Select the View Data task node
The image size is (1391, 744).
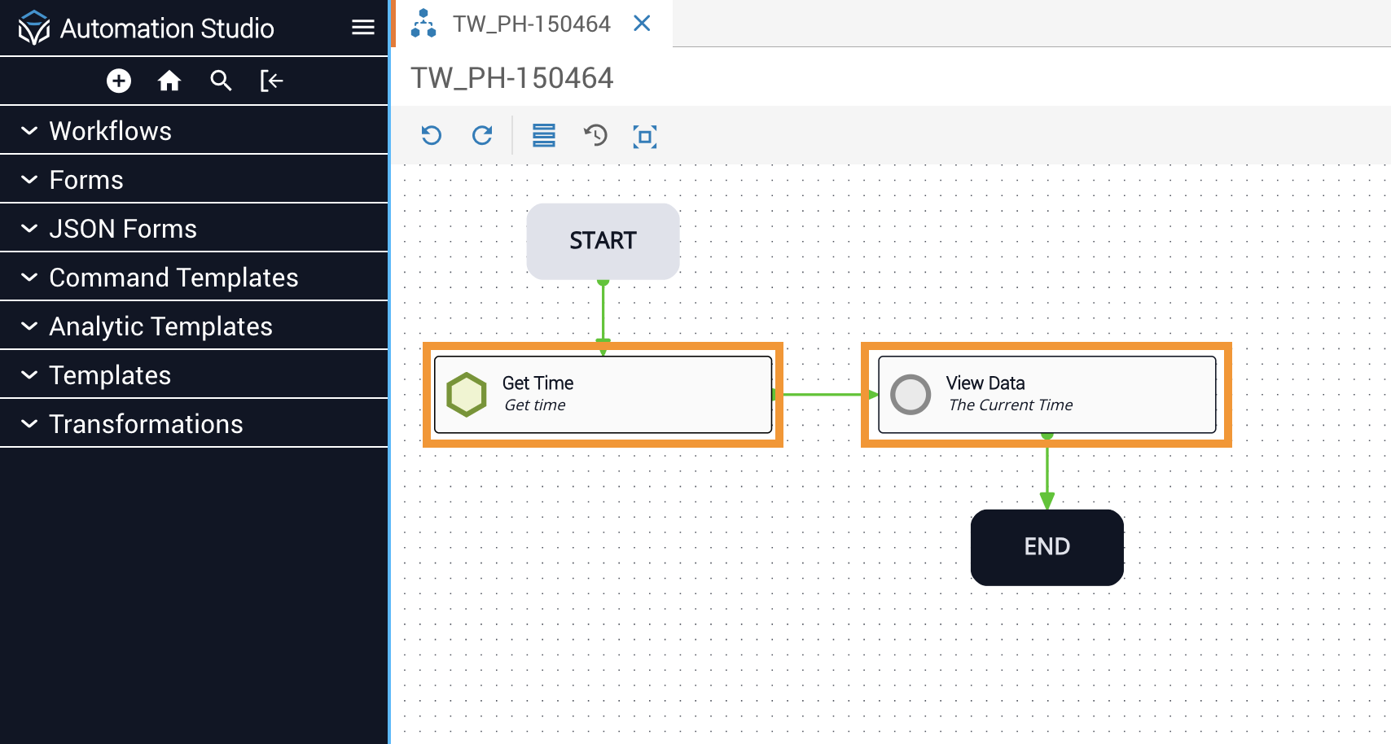tap(1046, 395)
